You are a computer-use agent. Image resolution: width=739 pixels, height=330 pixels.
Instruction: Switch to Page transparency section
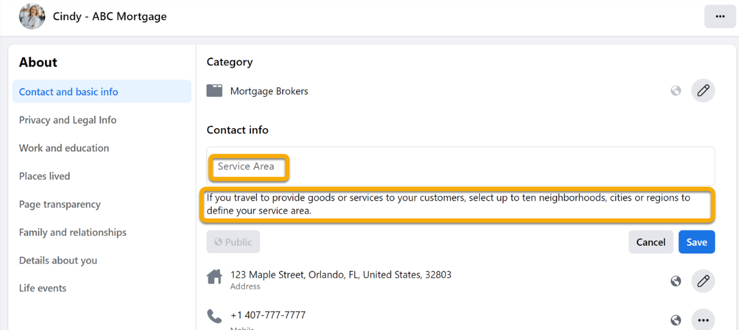tap(60, 204)
